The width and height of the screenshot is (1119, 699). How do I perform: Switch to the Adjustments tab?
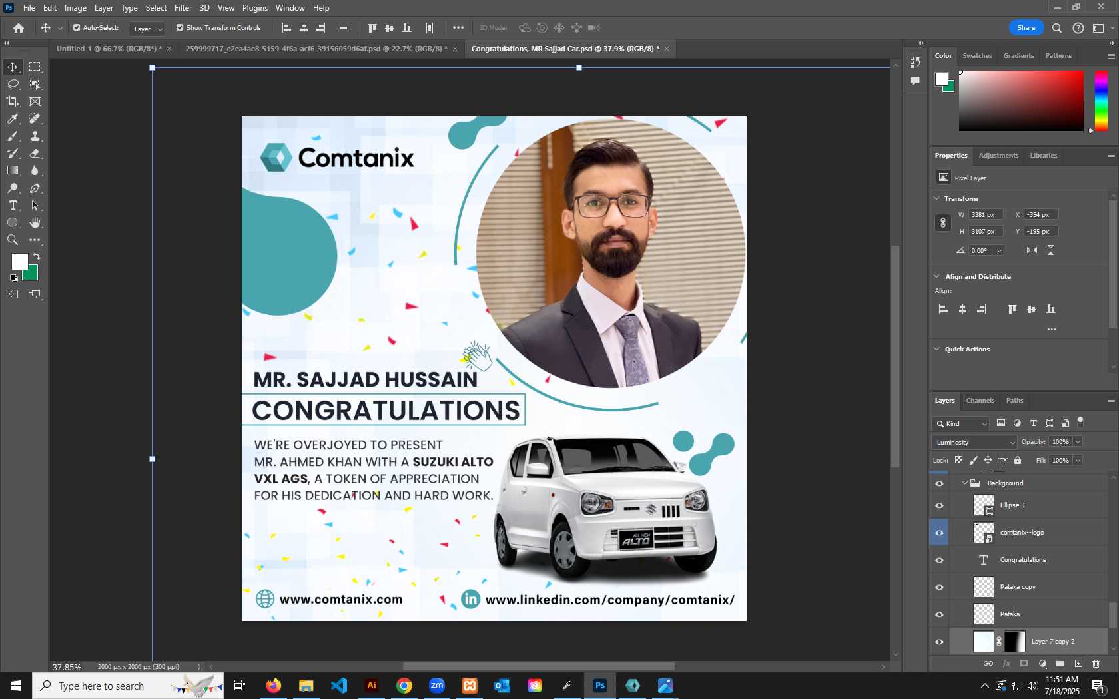tap(998, 156)
